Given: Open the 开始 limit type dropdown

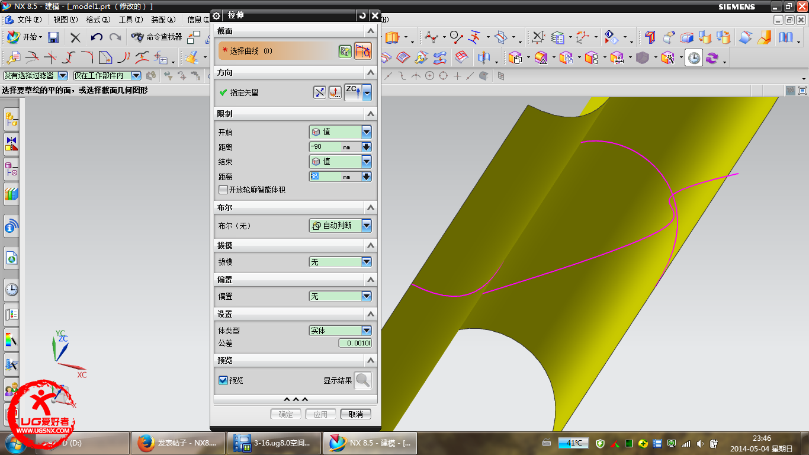Looking at the screenshot, I should tap(341, 132).
